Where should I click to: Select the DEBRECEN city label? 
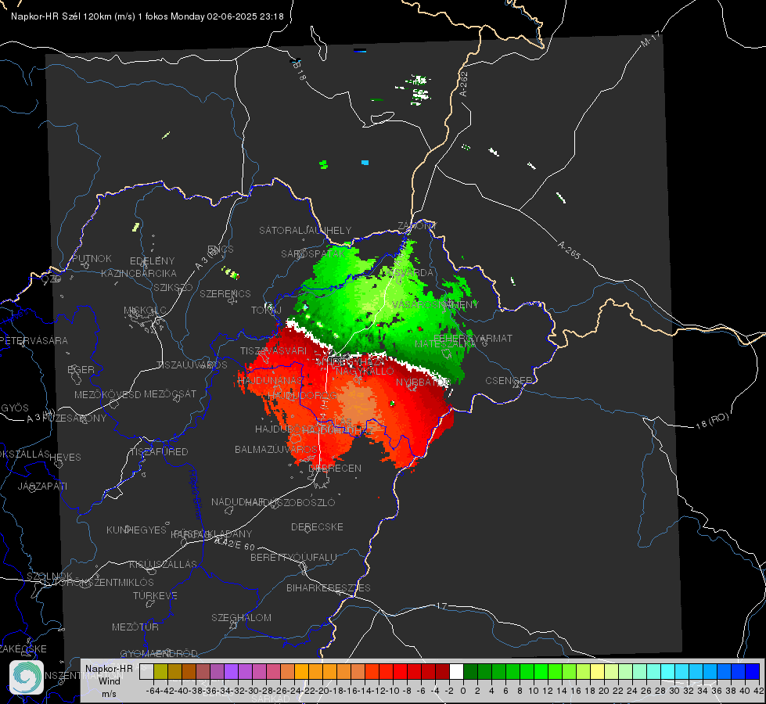335,468
